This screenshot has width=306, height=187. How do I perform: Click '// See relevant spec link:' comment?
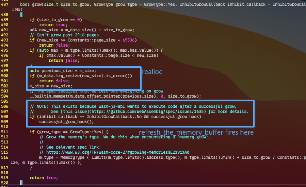pos(70,147)
